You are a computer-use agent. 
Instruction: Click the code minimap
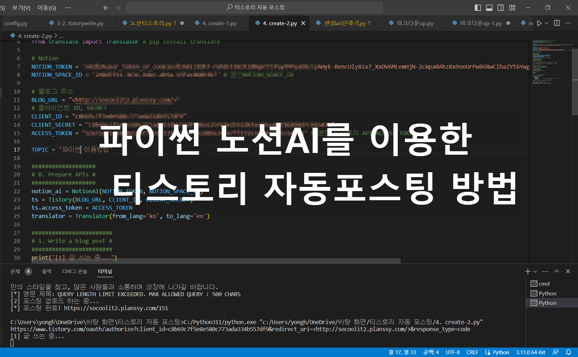point(551,63)
